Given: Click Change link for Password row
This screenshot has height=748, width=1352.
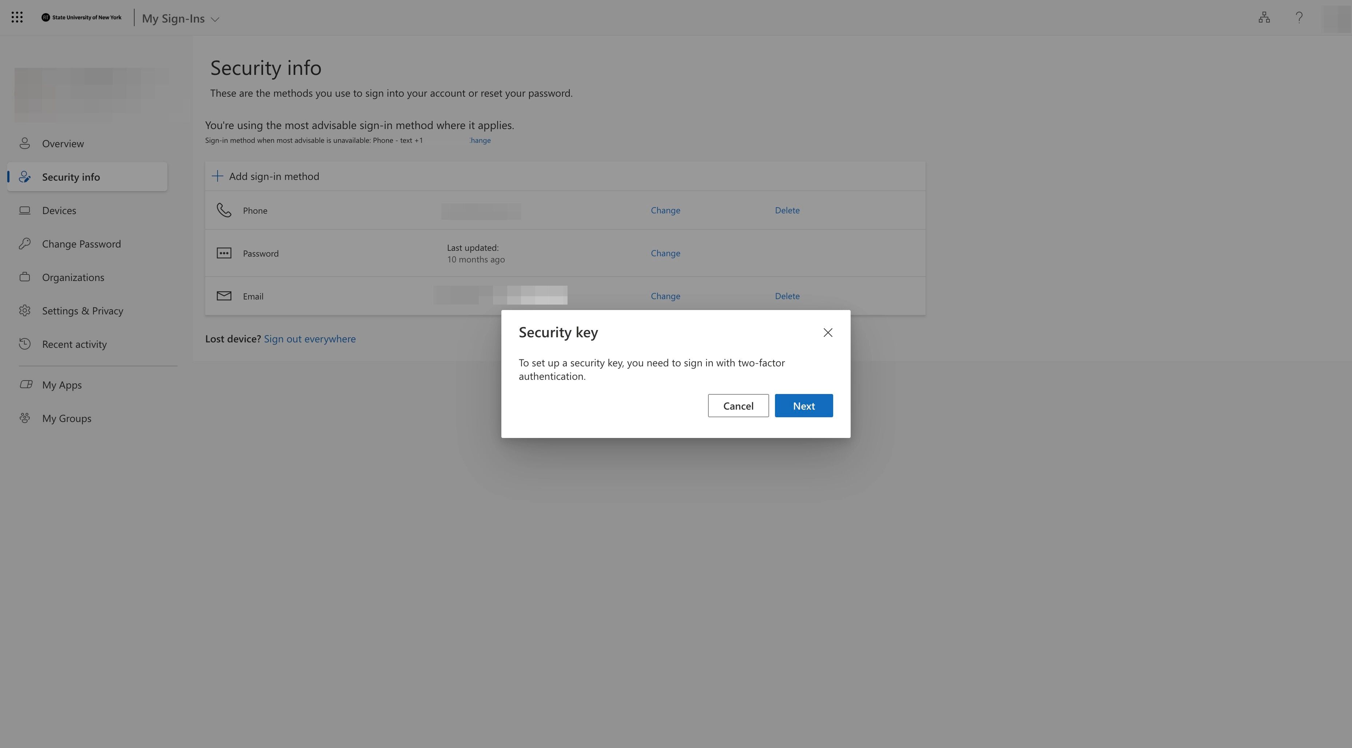Looking at the screenshot, I should click(x=665, y=253).
